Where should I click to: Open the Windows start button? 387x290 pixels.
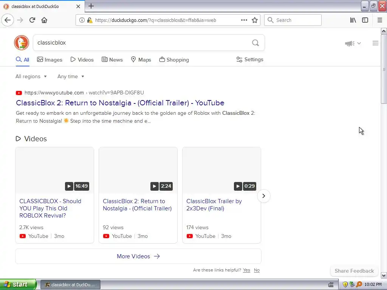tap(18, 284)
